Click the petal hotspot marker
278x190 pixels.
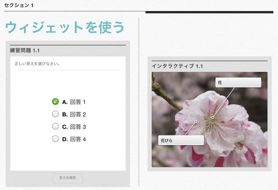196,121
